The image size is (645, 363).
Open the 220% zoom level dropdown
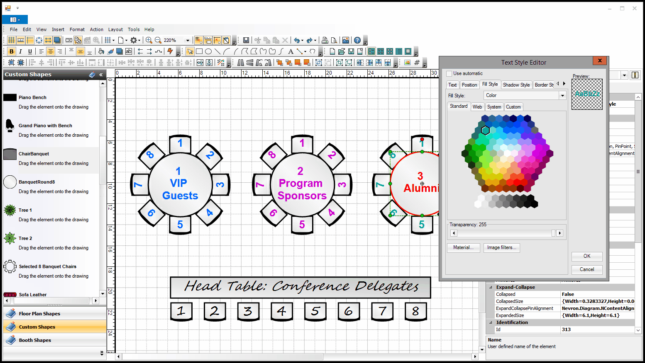click(188, 41)
